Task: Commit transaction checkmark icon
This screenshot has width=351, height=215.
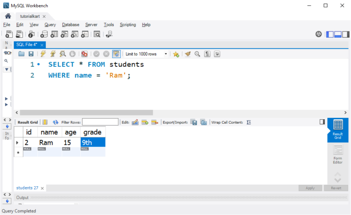Action: point(96,54)
